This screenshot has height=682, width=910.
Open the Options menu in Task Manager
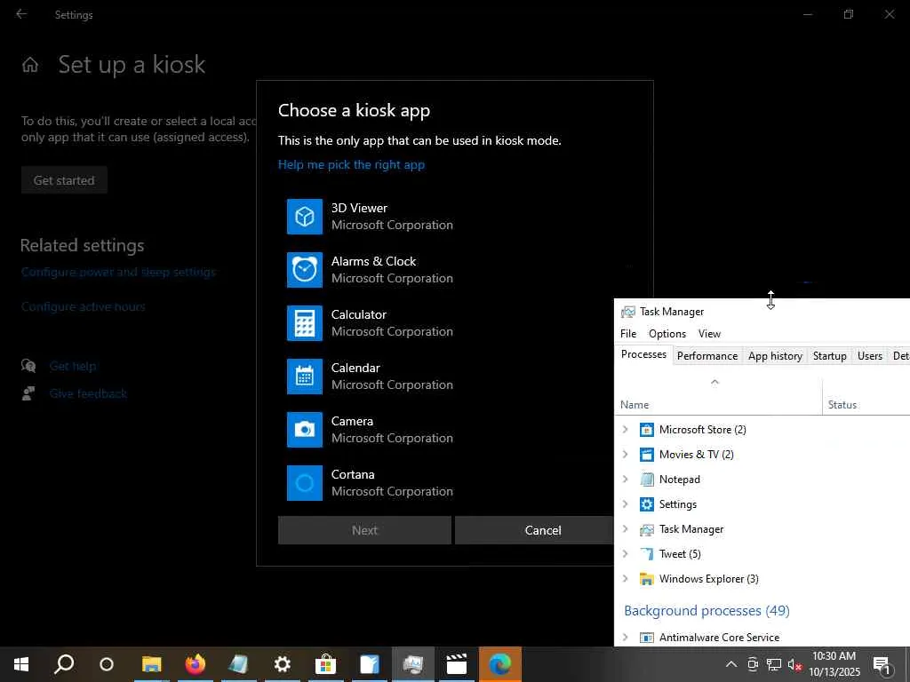pyautogui.click(x=667, y=334)
